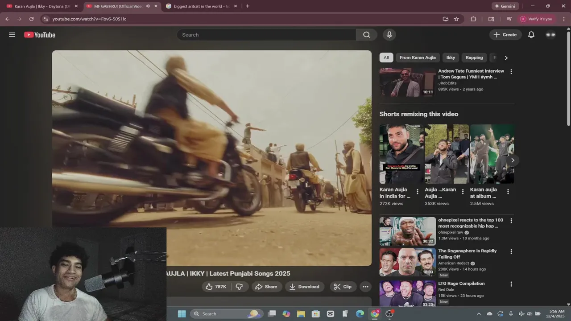Open options for the 353K views short
Viewport: 571px width, 321px height.
(463, 192)
